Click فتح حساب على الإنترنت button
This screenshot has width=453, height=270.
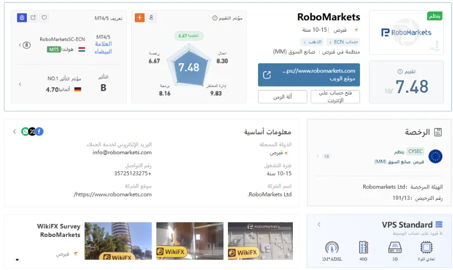(335, 97)
